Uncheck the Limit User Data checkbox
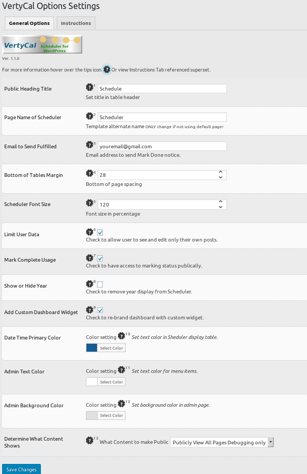This screenshot has width=307, height=474. coord(100,232)
